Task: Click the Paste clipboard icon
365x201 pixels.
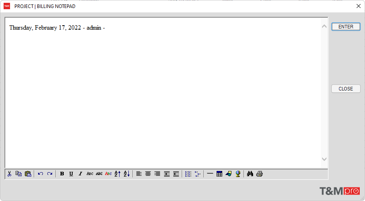Action: tap(28, 174)
